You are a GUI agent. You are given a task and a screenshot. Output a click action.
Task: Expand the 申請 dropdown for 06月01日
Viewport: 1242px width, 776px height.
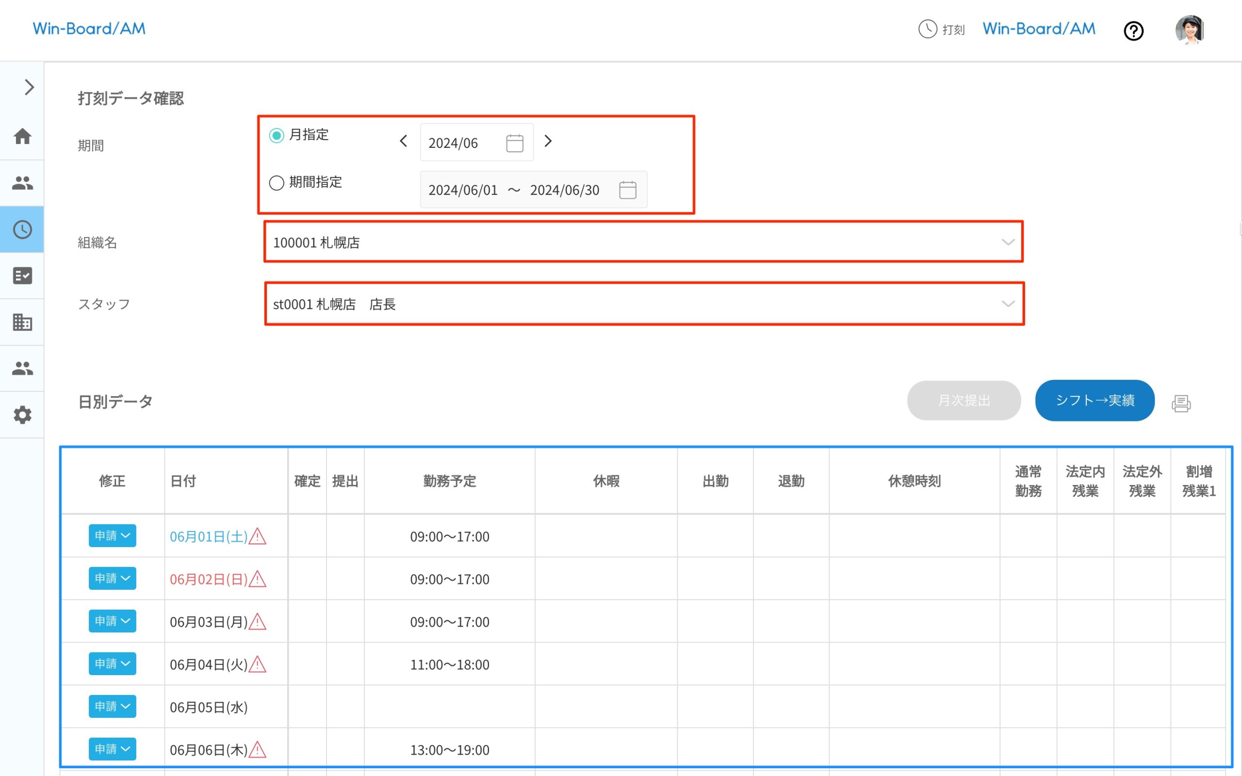[x=112, y=536]
